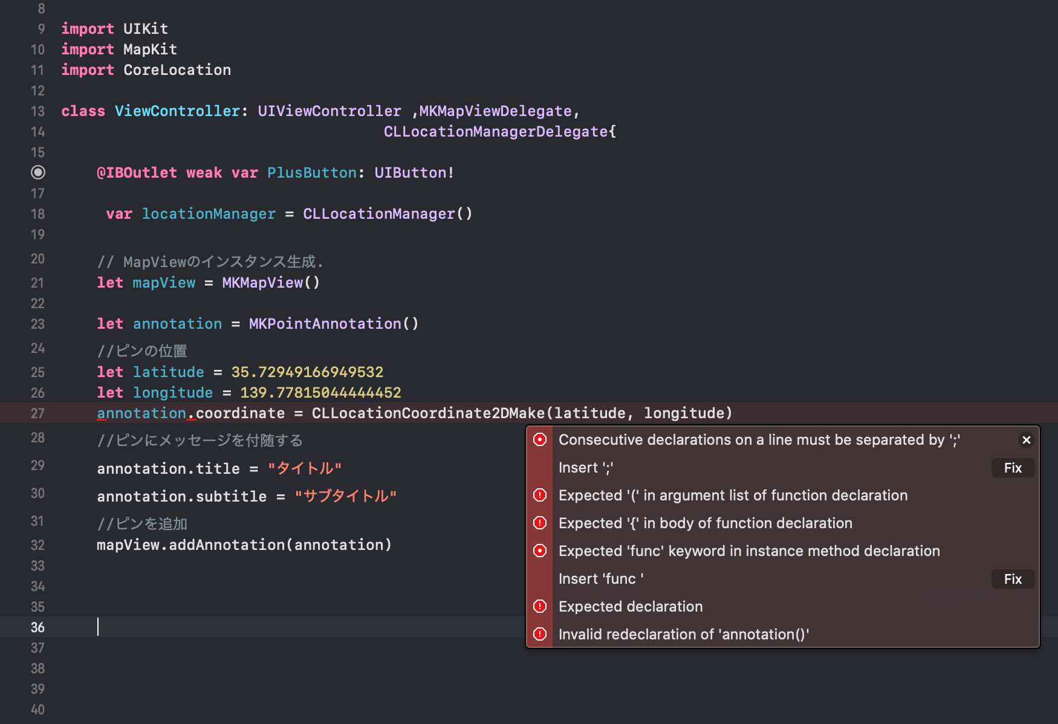The width and height of the screenshot is (1058, 724).
Task: Click error icon next to 'Expected declaration'
Action: click(540, 606)
